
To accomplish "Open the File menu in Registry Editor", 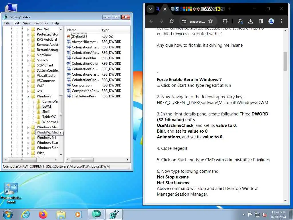I will pyautogui.click(x=7, y=23).
